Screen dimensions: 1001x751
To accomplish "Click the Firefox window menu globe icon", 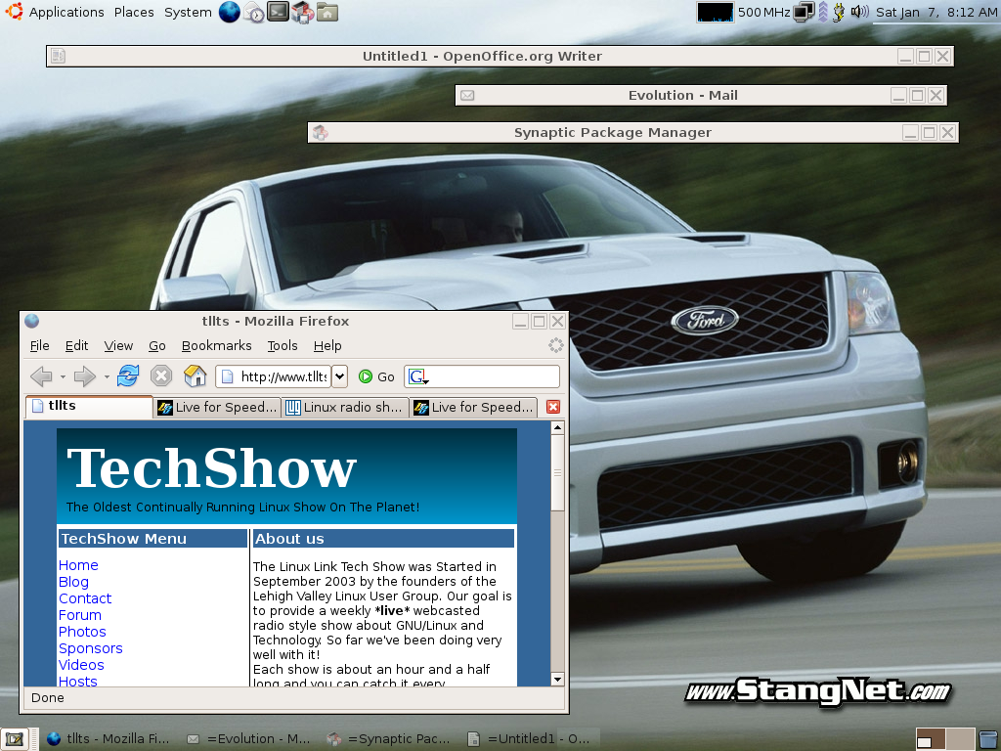I will [x=32, y=321].
